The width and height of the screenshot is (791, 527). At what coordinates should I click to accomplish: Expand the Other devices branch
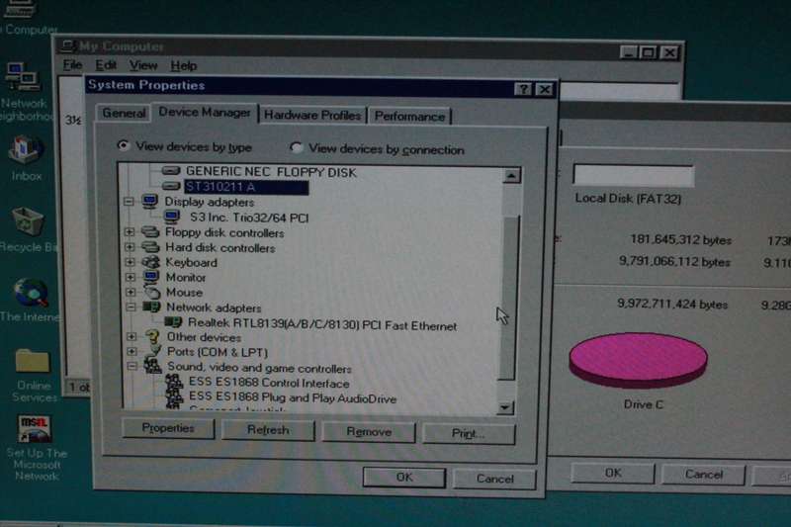pos(132,336)
